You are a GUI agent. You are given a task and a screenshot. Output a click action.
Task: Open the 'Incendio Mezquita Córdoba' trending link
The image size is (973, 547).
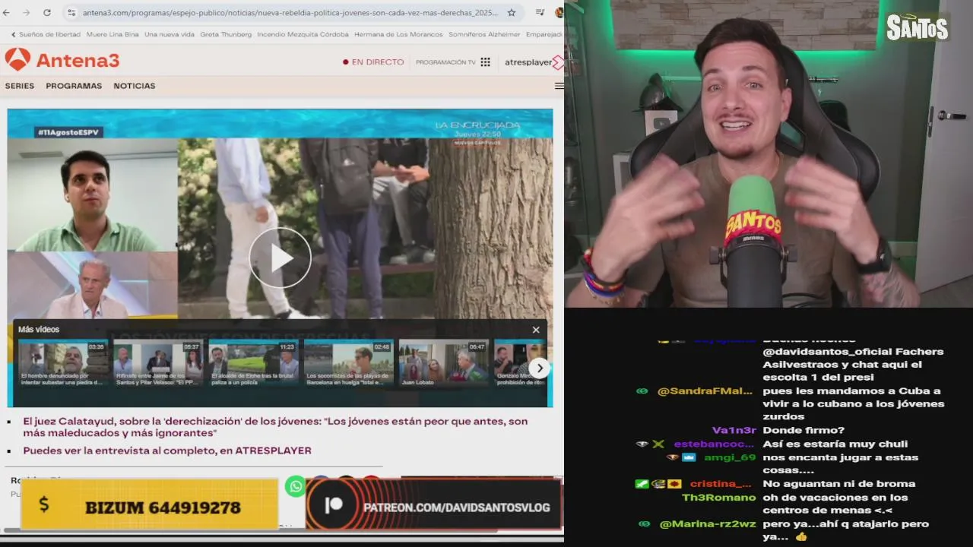point(303,34)
